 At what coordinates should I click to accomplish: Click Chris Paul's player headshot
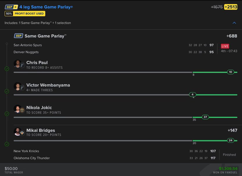[17, 64]
